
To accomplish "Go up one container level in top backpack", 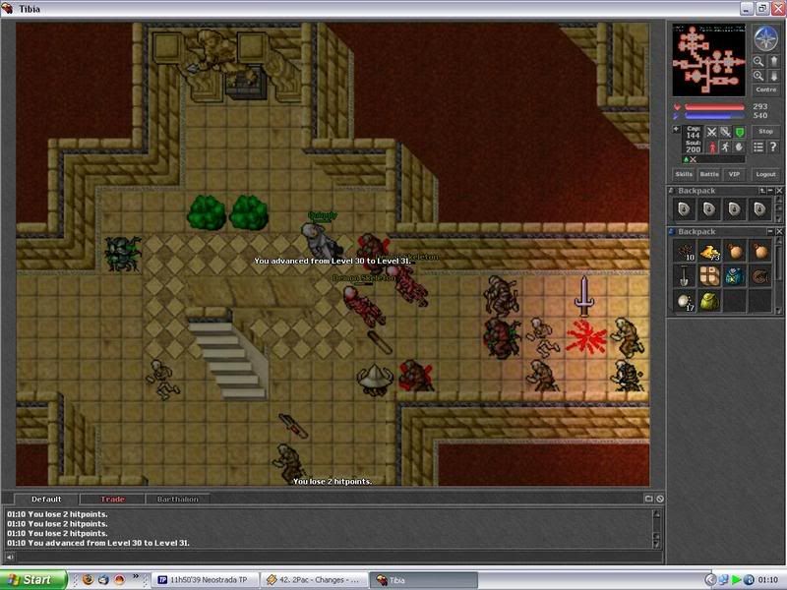I will pyautogui.click(x=762, y=191).
